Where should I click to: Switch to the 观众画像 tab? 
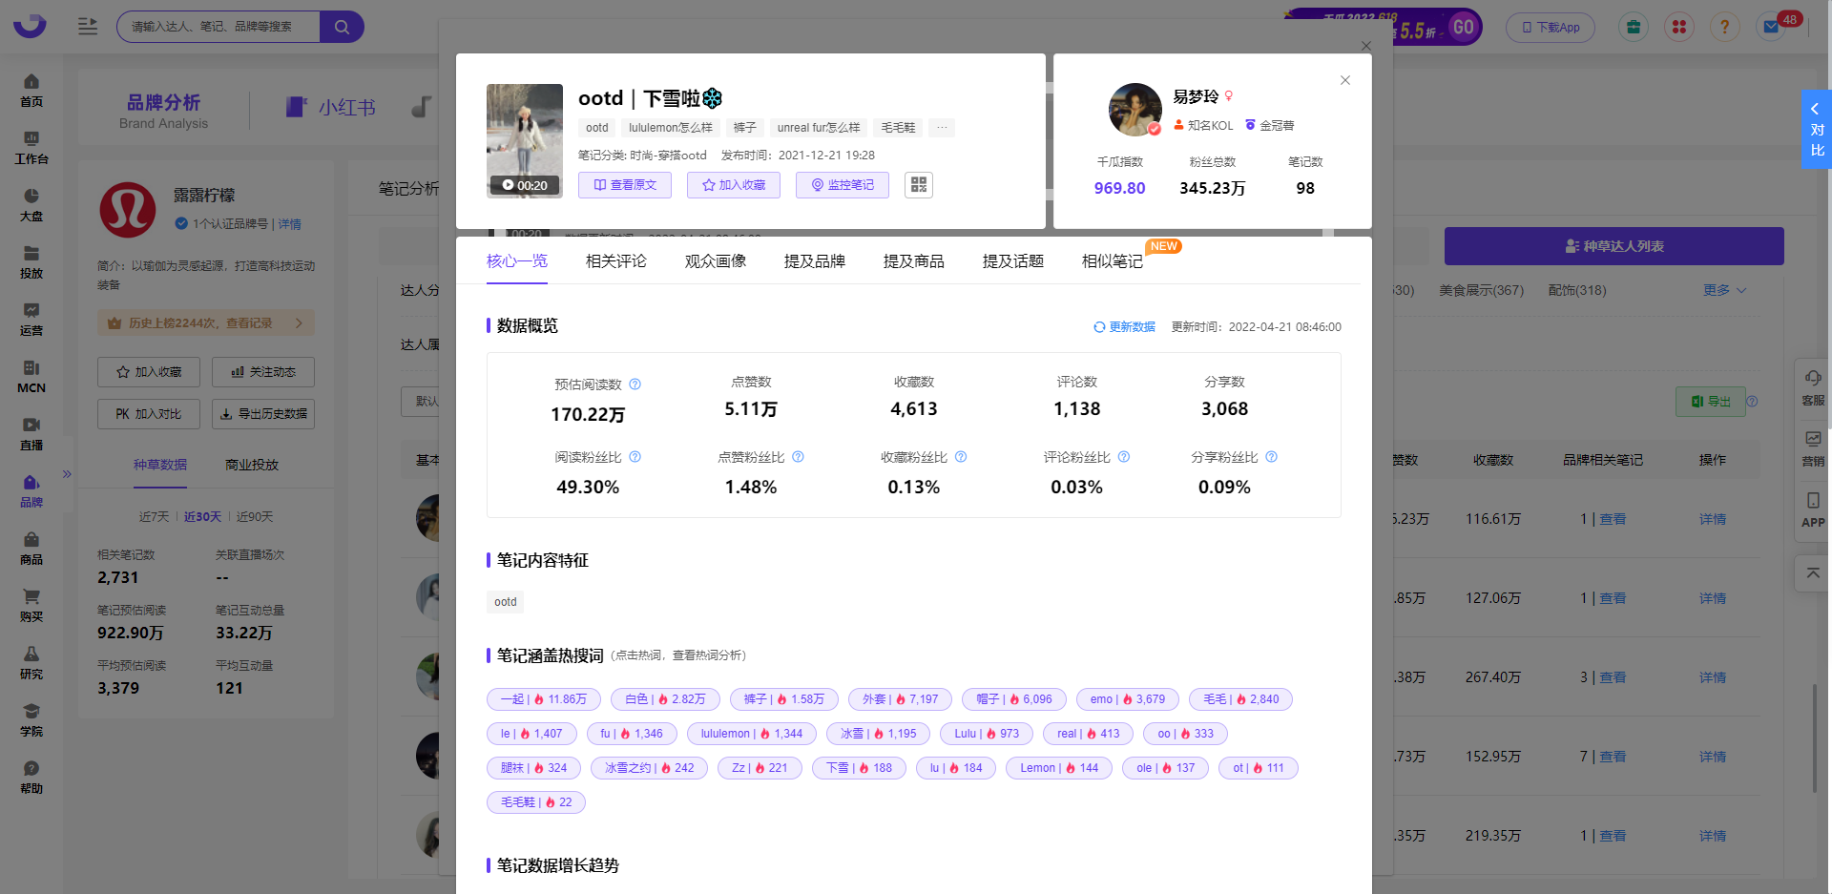point(716,260)
